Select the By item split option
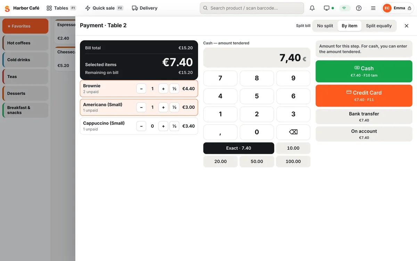The height and width of the screenshot is (261, 417). click(x=350, y=26)
